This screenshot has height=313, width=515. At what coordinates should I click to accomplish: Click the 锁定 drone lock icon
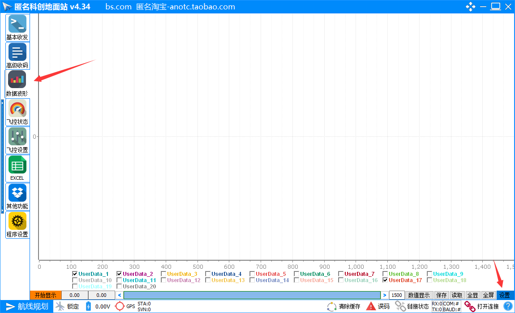tap(60, 306)
